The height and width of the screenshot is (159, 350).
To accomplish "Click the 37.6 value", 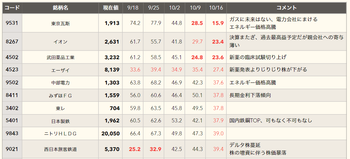I will 218,83.
